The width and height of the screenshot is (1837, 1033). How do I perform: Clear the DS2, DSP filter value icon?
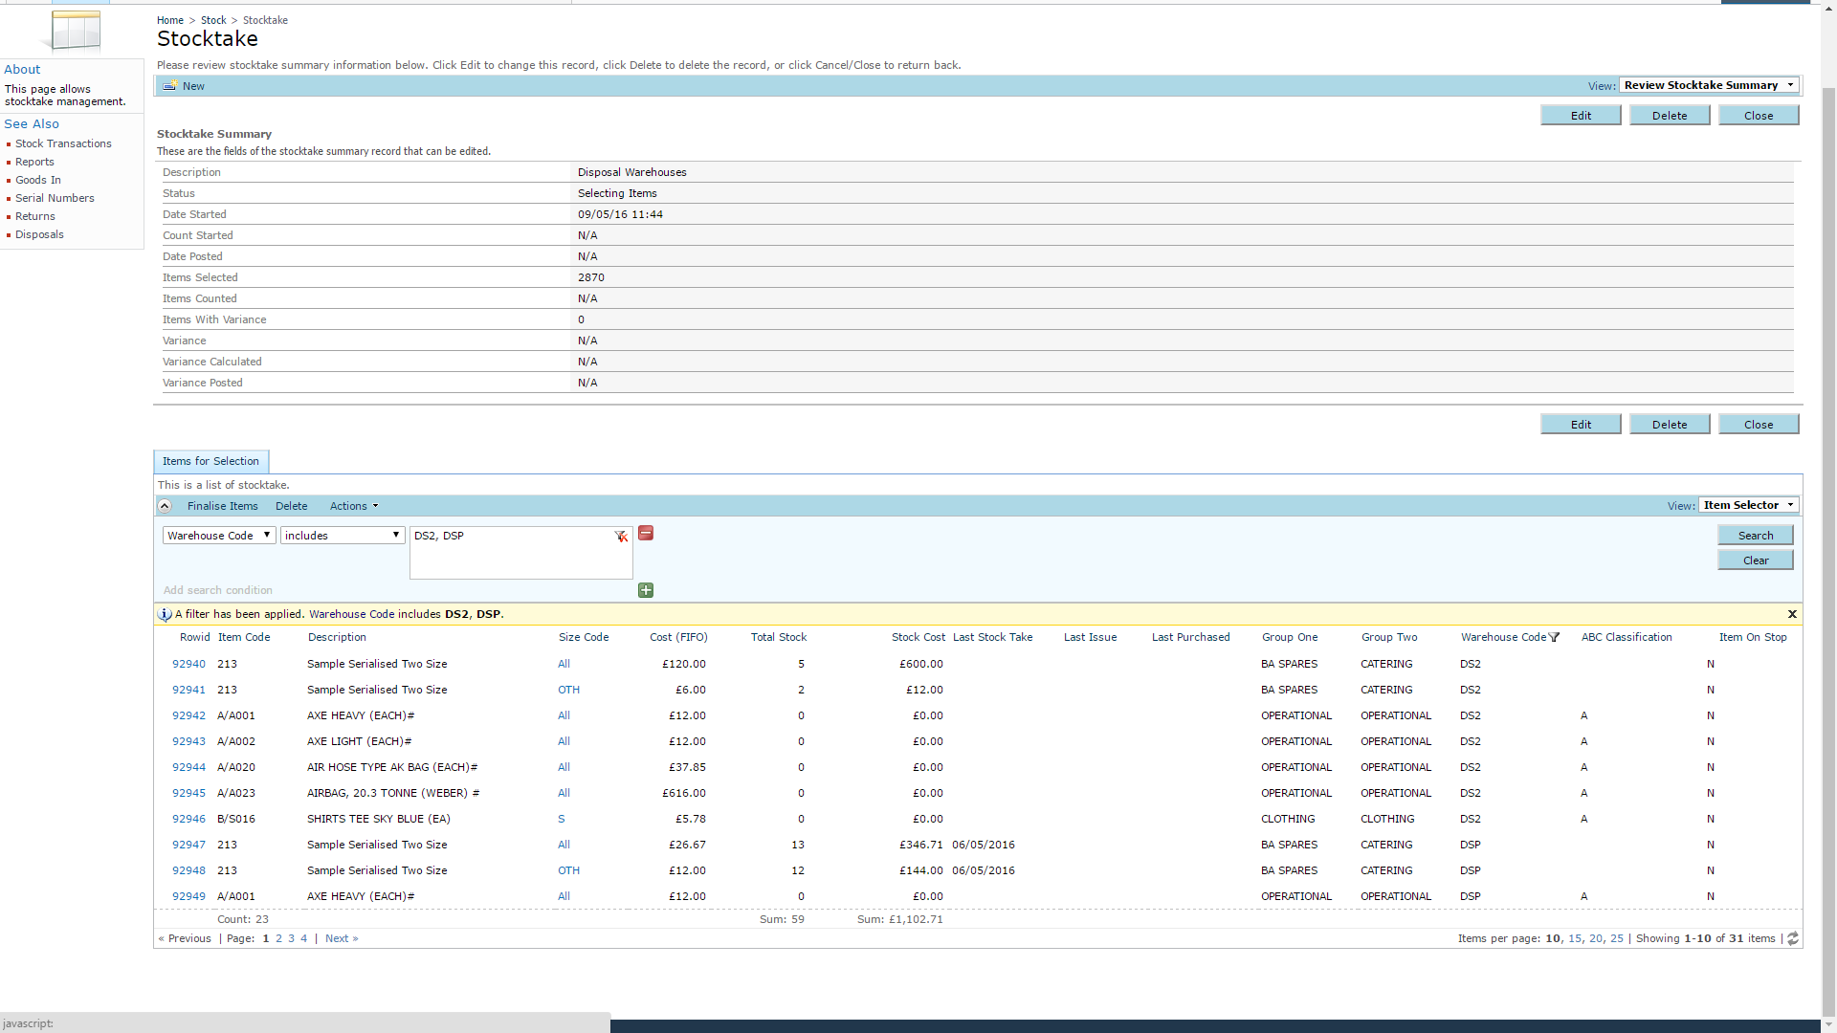(x=621, y=537)
